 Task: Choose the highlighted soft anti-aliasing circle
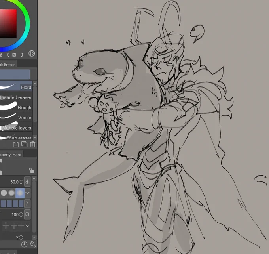click(20, 193)
